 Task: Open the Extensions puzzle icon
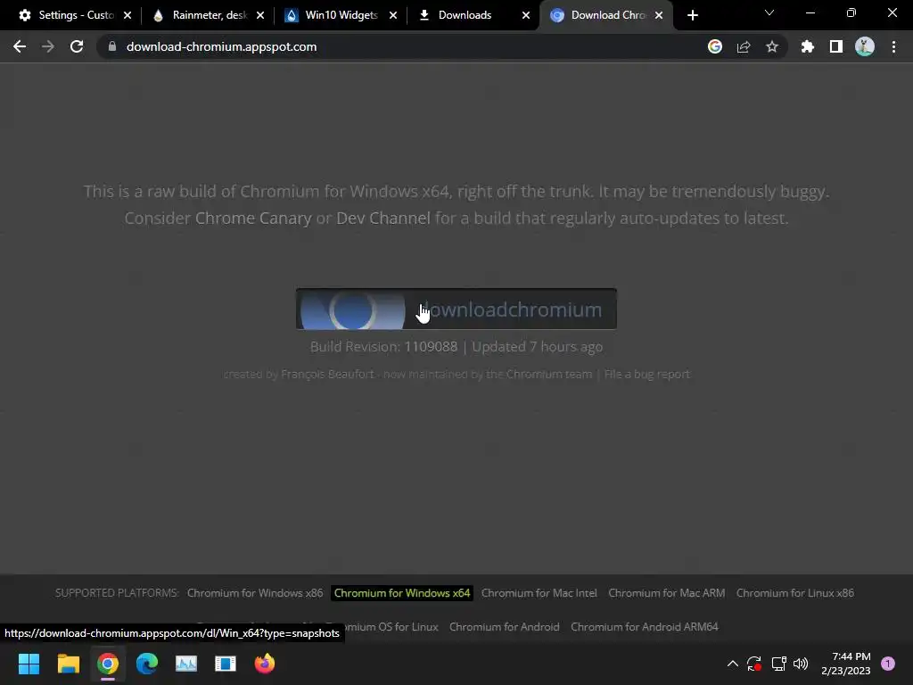[808, 46]
